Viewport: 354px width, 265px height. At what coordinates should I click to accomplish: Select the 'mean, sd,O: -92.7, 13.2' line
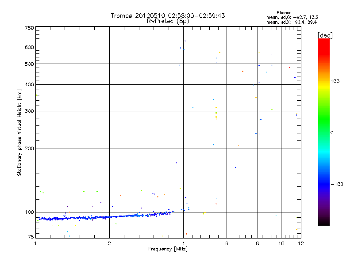coord(292,17)
